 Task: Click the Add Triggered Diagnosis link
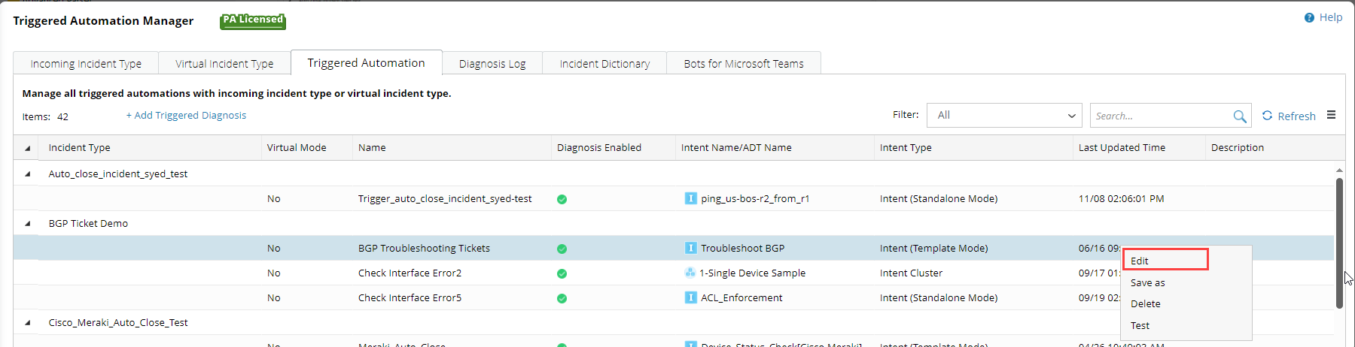186,115
